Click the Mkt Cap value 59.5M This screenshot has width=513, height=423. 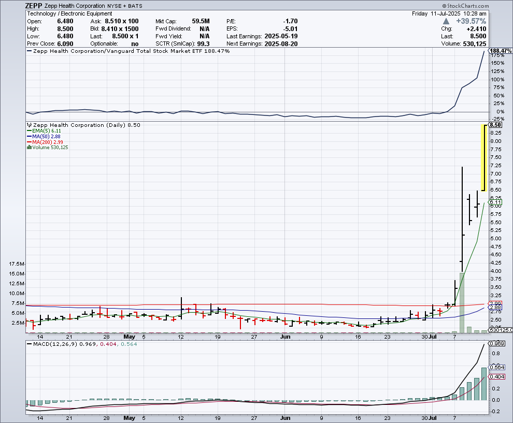pyautogui.click(x=201, y=21)
